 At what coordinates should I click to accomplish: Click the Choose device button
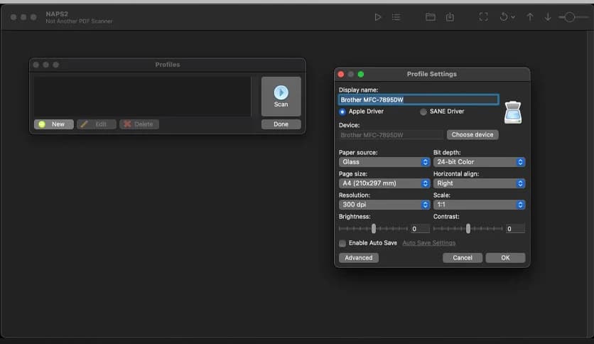click(472, 134)
